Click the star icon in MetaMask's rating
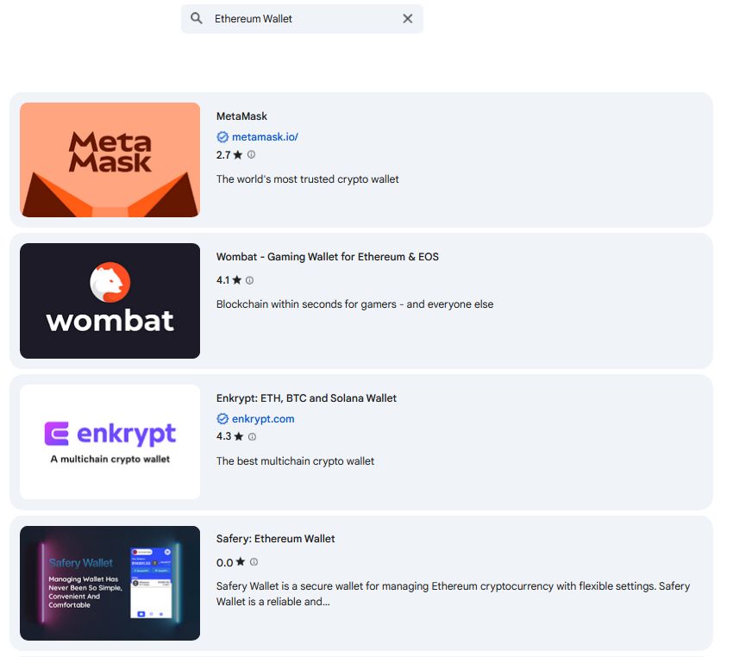This screenshot has width=733, height=657. [236, 155]
